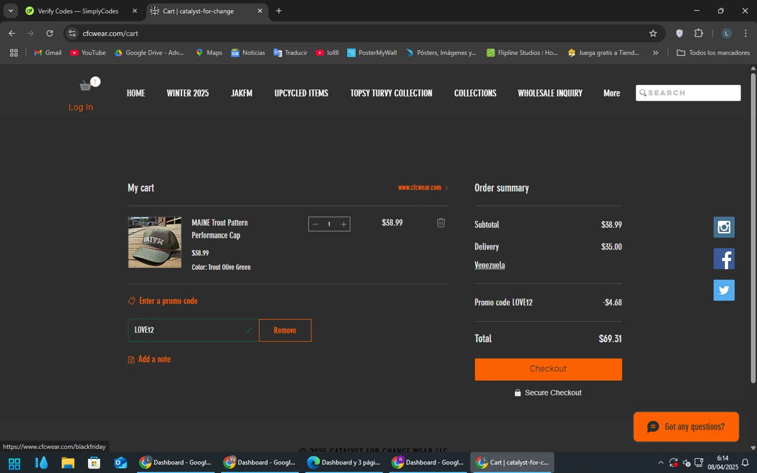Open Gmail bookmark
Screen dimensions: 757x473
coord(48,52)
